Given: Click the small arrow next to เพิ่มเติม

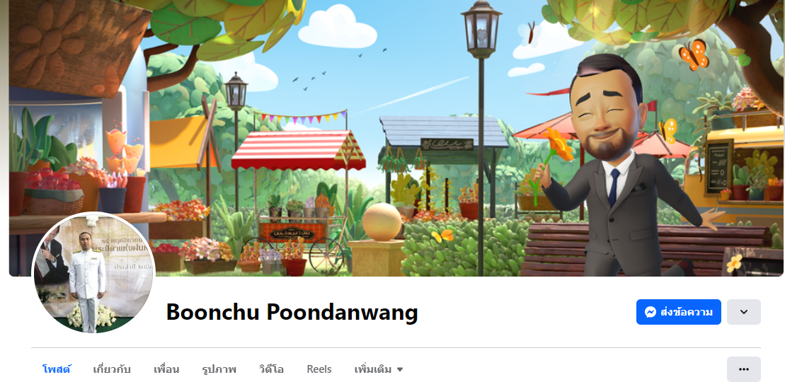Looking at the screenshot, I should point(399,370).
